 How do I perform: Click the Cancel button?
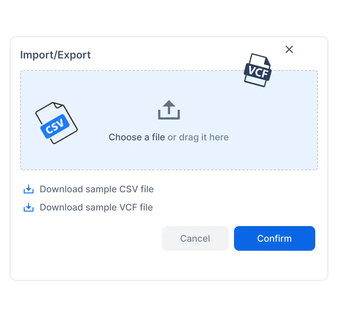(x=195, y=238)
